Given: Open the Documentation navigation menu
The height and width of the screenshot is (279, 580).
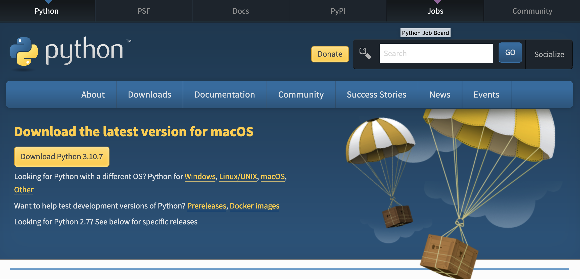Looking at the screenshot, I should click(x=225, y=95).
